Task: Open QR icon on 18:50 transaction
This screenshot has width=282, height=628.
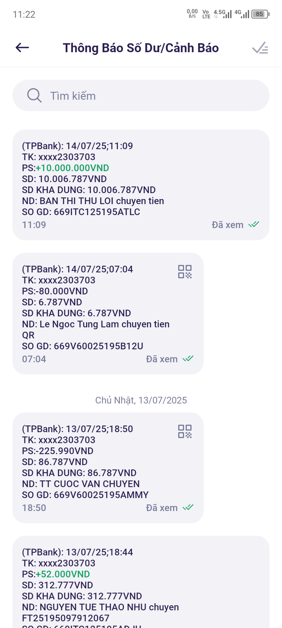Action: (x=185, y=431)
